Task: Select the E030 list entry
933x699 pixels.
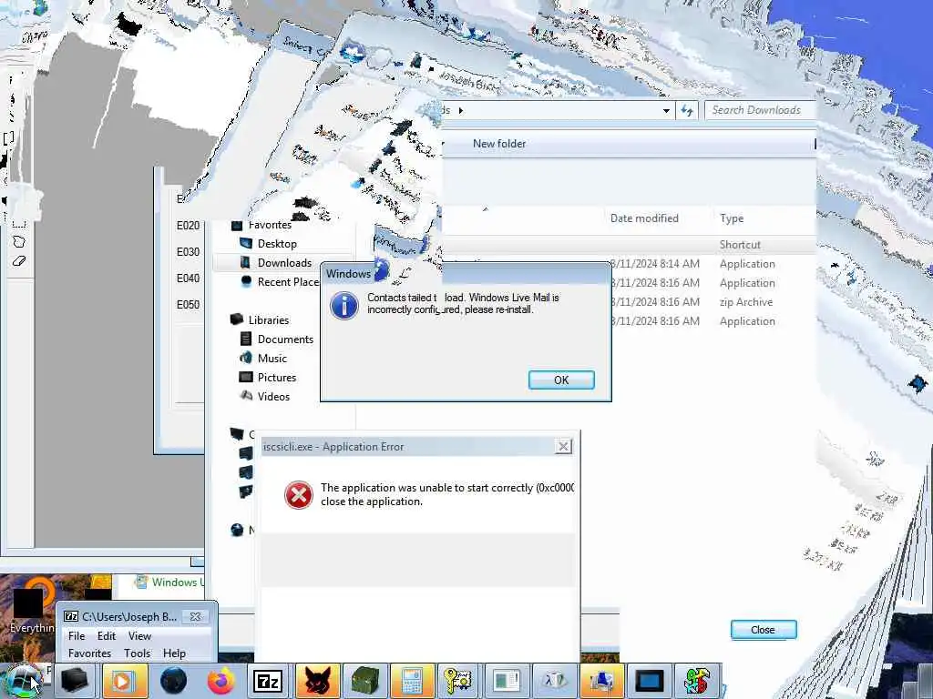Action: [x=188, y=251]
